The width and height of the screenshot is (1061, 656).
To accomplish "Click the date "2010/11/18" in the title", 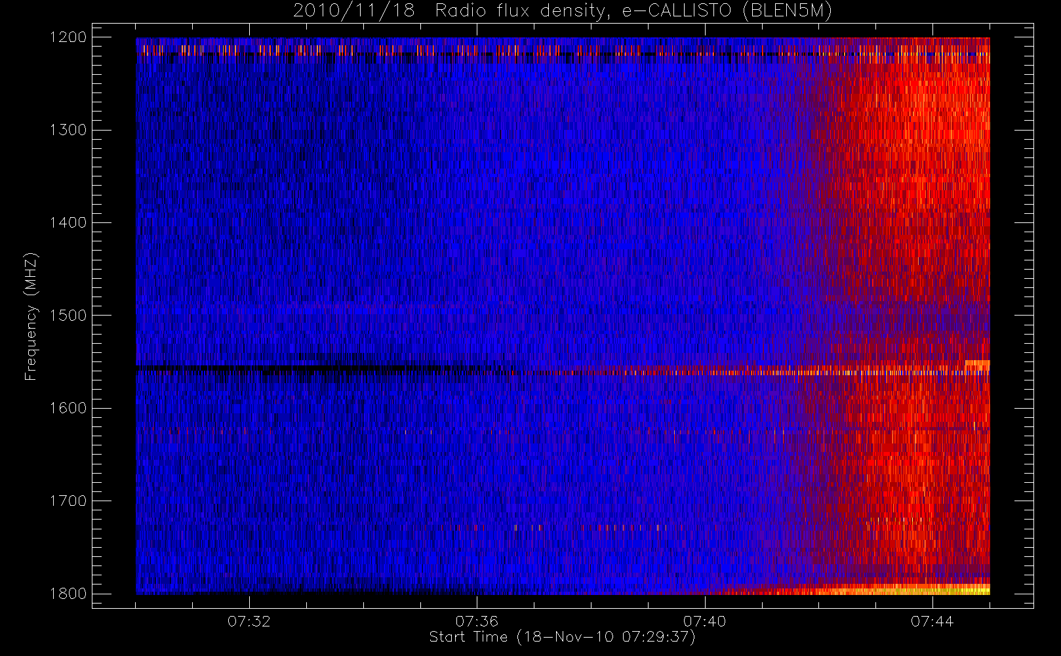I will (x=353, y=11).
